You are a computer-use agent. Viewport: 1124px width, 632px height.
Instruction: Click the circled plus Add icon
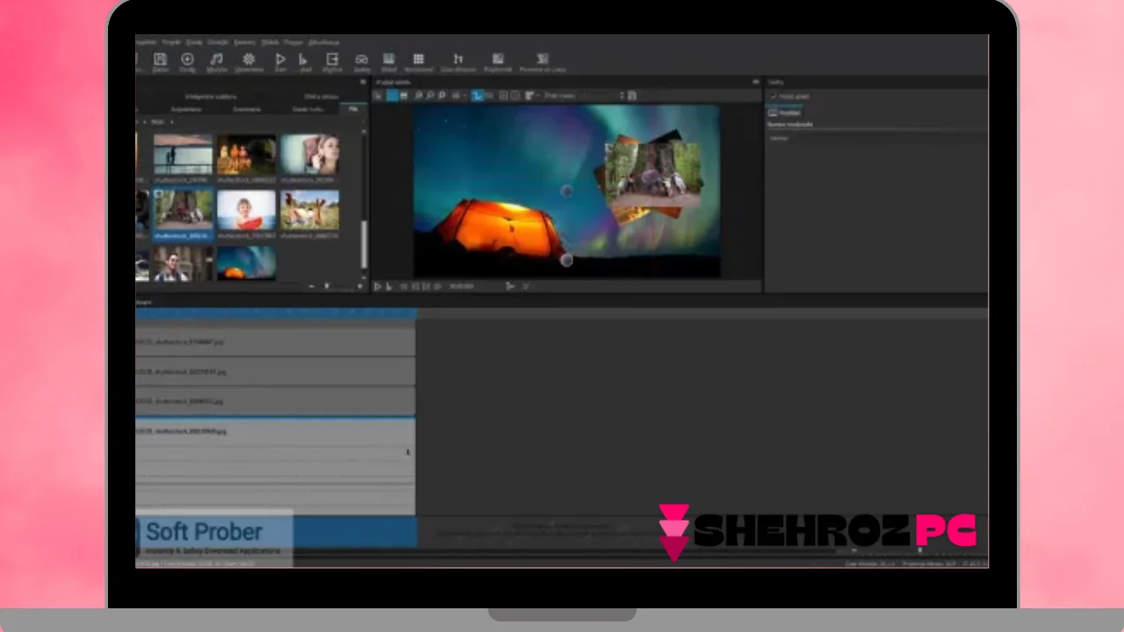point(187,59)
